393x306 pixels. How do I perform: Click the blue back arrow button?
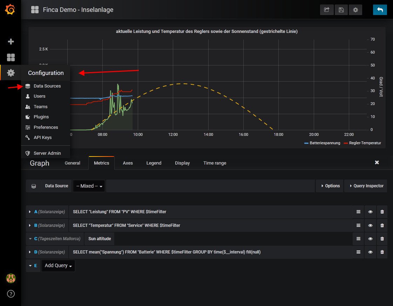pos(380,10)
